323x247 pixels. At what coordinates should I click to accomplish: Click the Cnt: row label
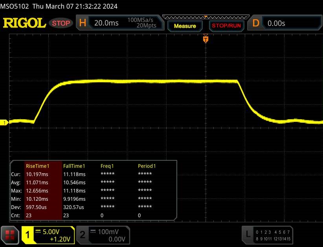[16, 215]
